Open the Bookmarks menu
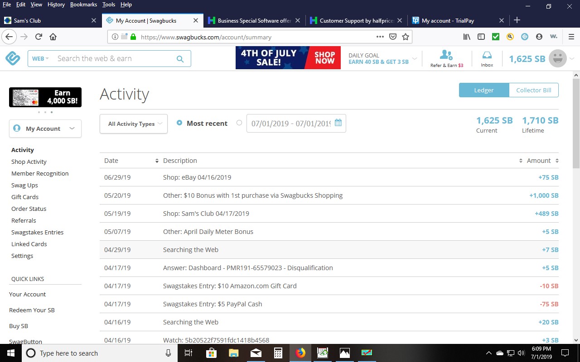This screenshot has width=580, height=362. tap(83, 5)
